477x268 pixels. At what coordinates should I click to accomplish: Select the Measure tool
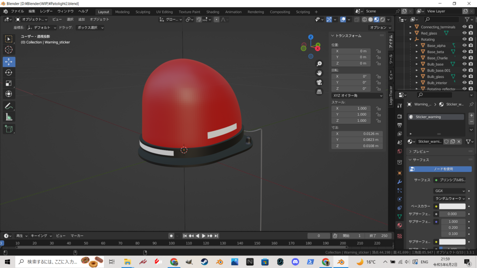click(9, 117)
